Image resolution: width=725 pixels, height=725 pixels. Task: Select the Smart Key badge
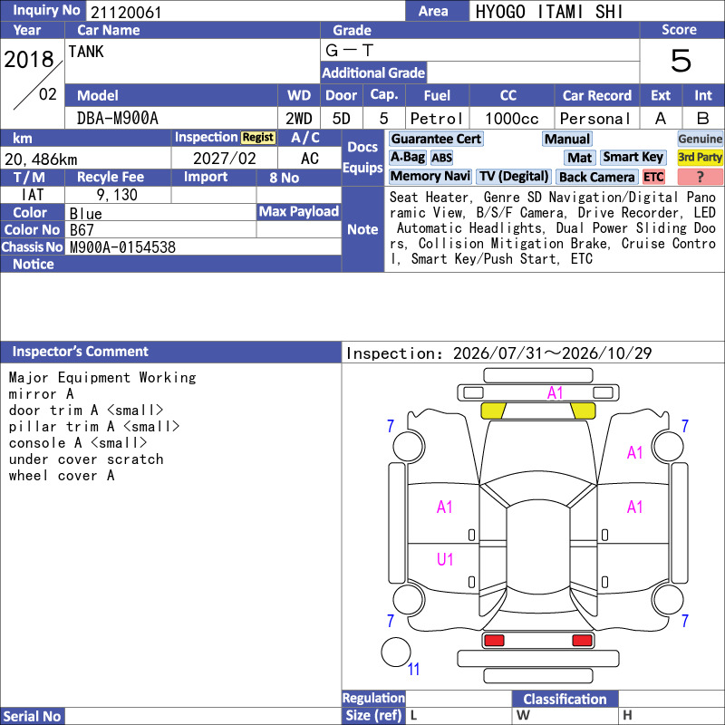633,158
